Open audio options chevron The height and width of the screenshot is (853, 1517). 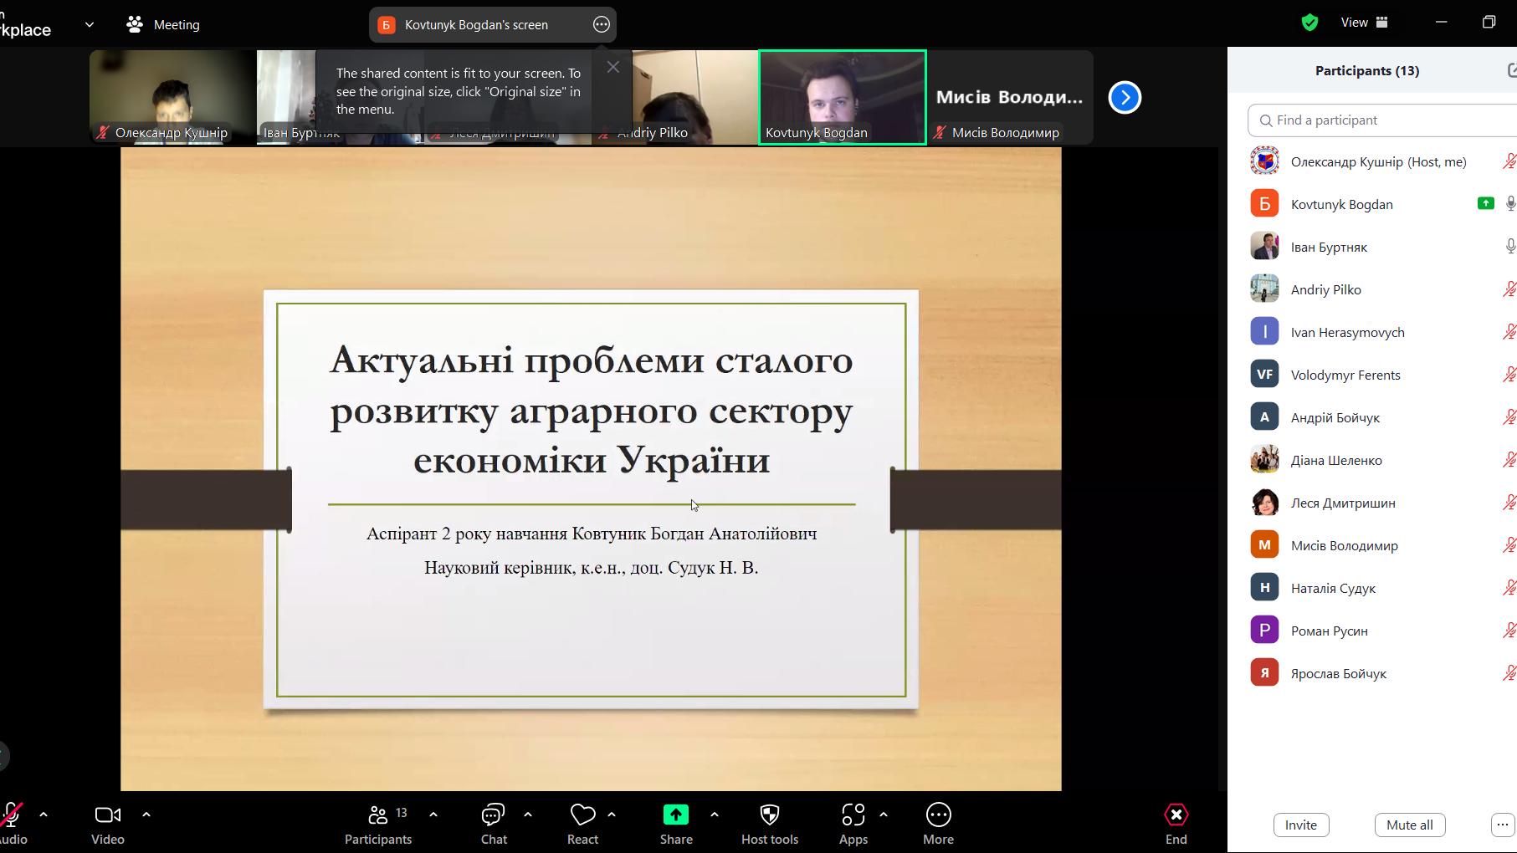point(44,814)
